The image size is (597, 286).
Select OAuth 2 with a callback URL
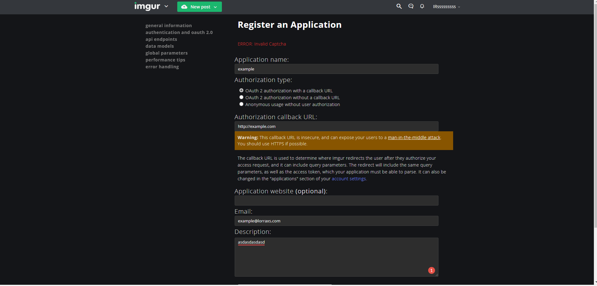241,90
